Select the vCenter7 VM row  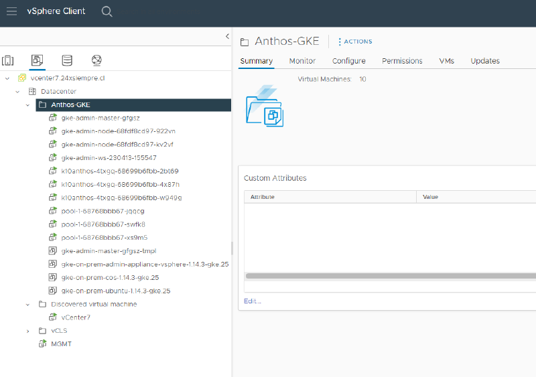[x=76, y=317]
